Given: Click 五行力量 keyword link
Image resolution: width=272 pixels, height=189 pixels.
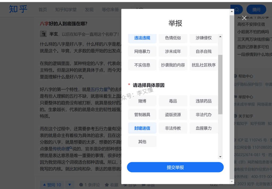Looking at the screenshot, I should point(99,89).
